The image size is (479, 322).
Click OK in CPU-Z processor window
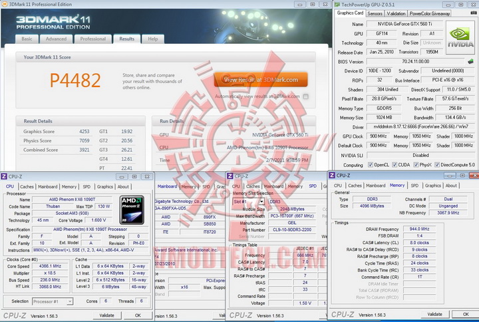138,315
